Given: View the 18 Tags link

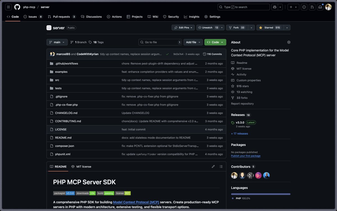Looking at the screenshot, I should click(x=96, y=42).
